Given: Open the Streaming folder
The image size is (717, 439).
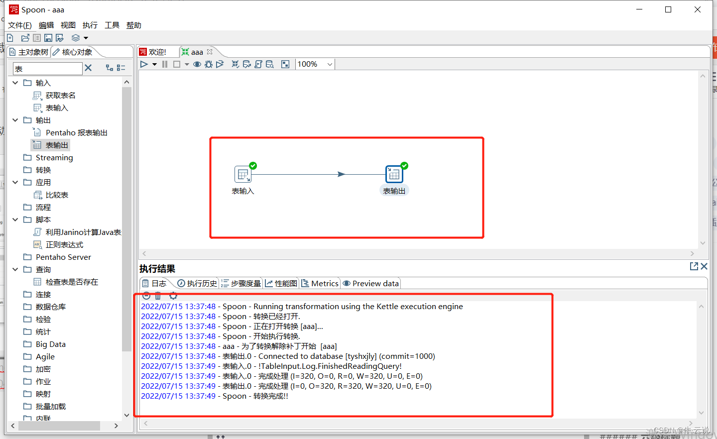Looking at the screenshot, I should (x=54, y=157).
